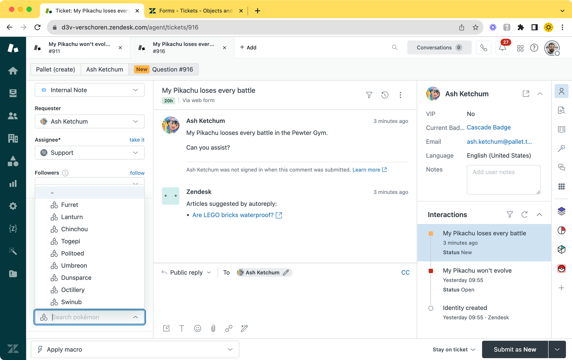Open the Home icon in sidebar
This screenshot has width=572, height=360.
[13, 71]
